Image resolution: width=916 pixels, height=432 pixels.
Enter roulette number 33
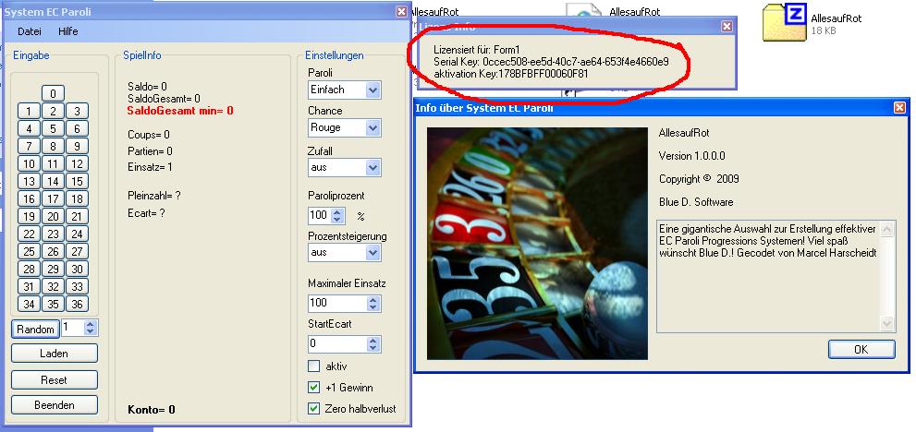click(x=77, y=287)
